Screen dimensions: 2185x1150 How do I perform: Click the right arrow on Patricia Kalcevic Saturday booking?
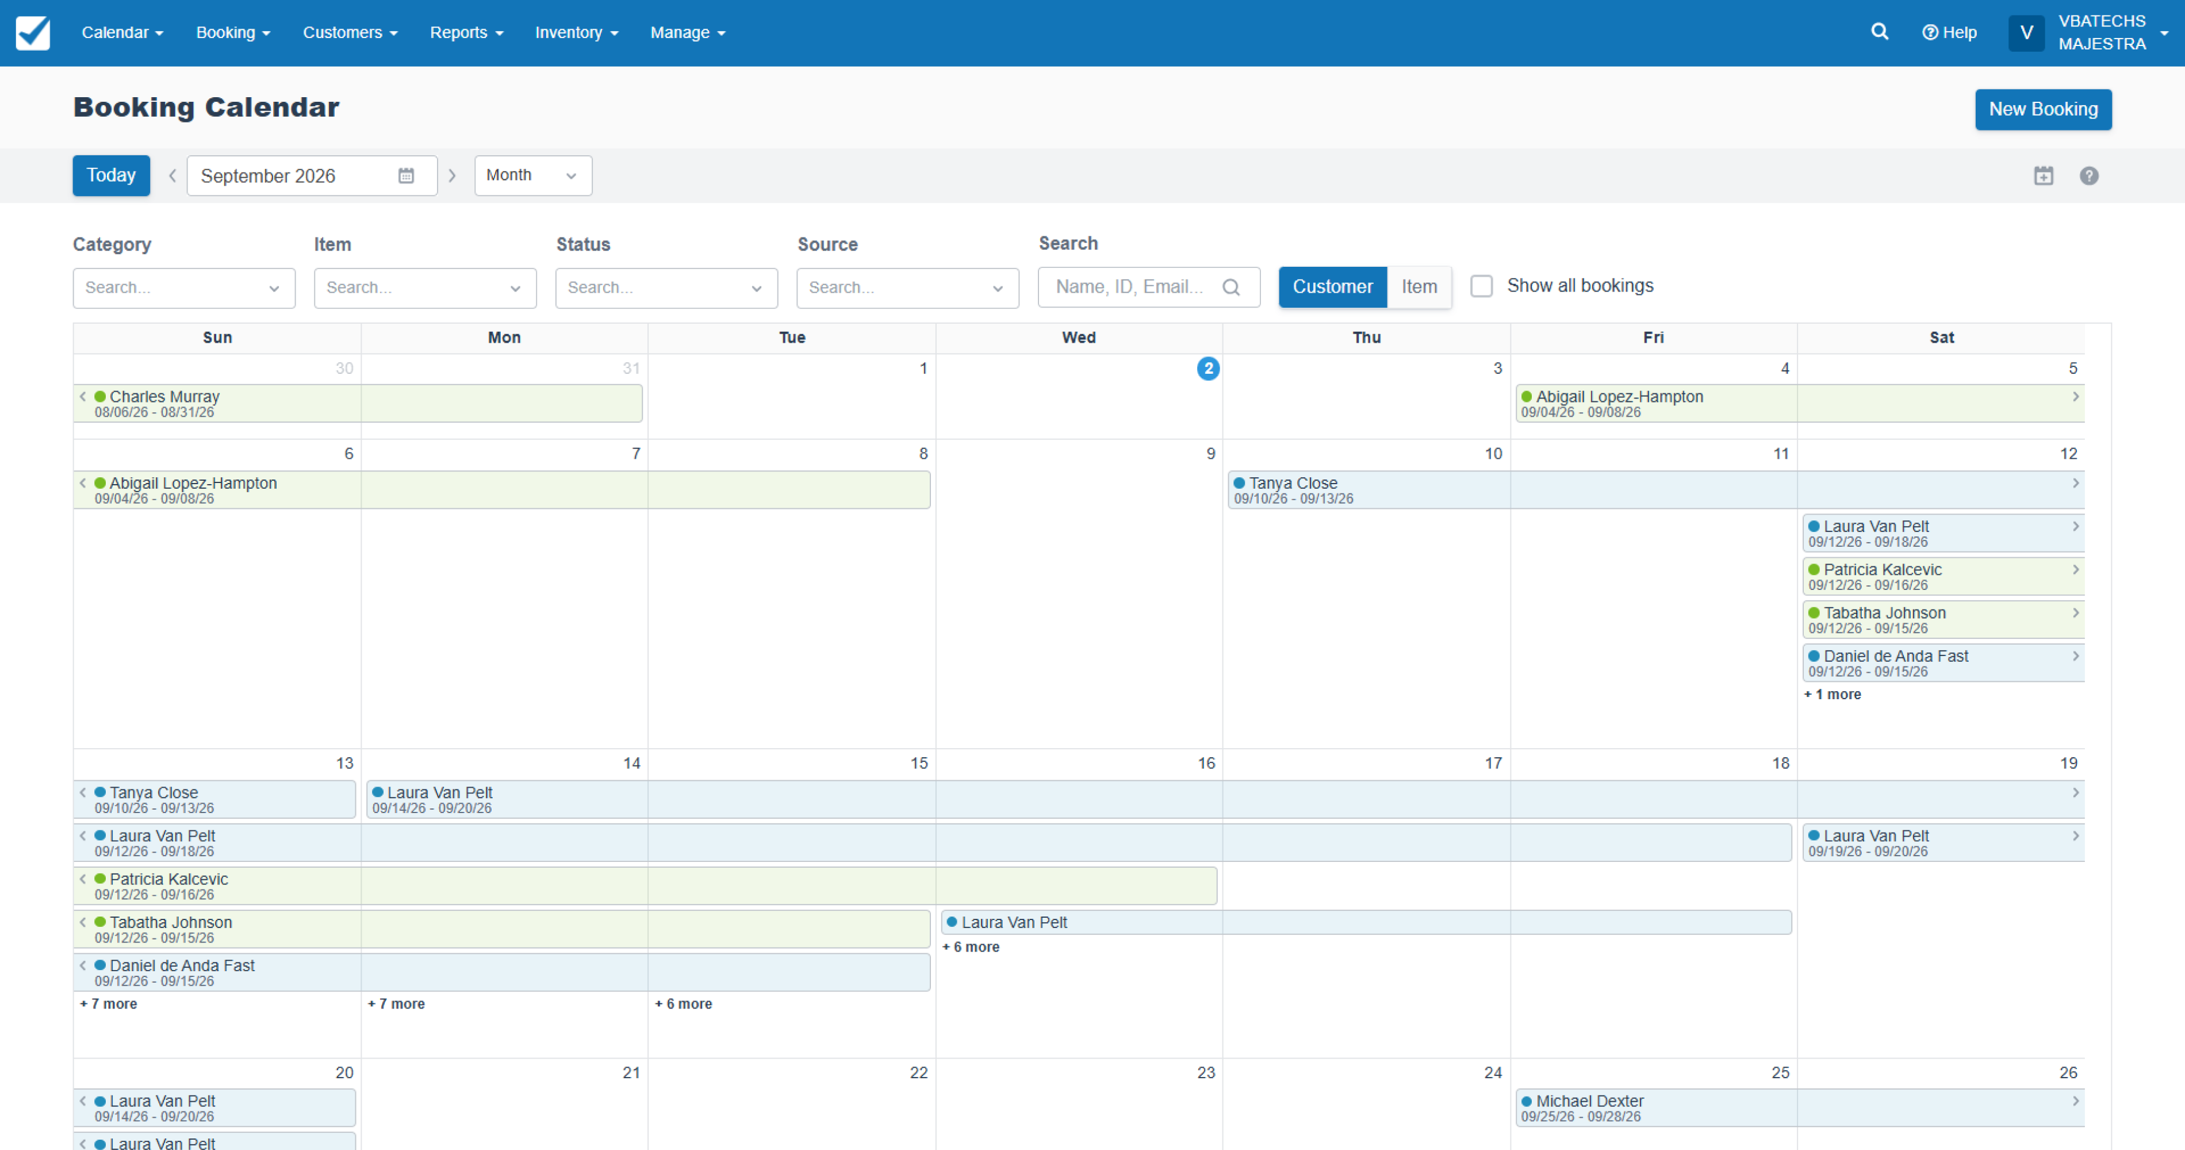tap(2076, 569)
